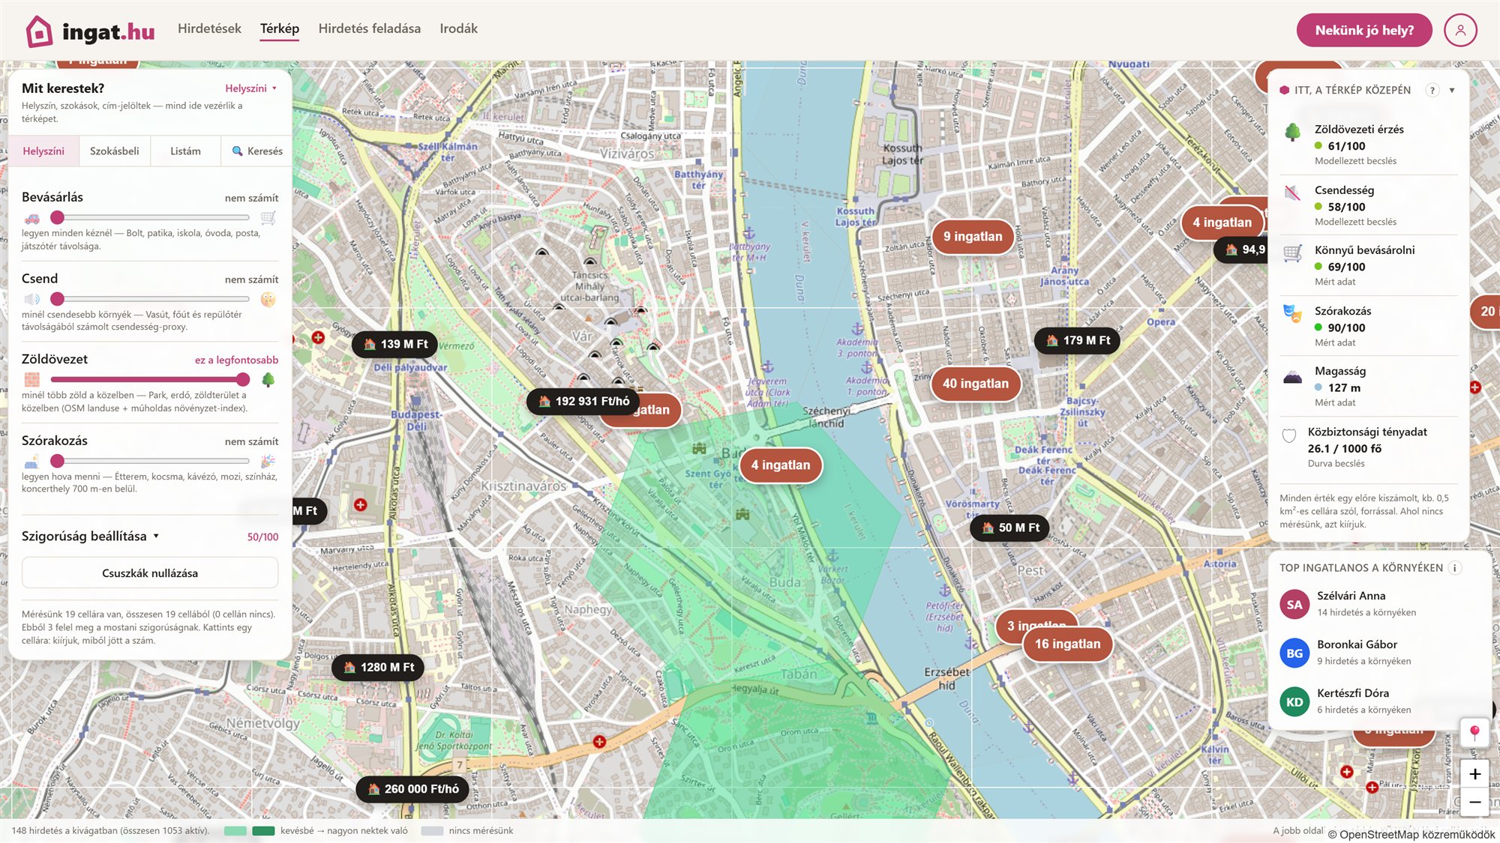Click the '179 M Ft' listing marker
The height and width of the screenshot is (843, 1500).
coord(1077,341)
